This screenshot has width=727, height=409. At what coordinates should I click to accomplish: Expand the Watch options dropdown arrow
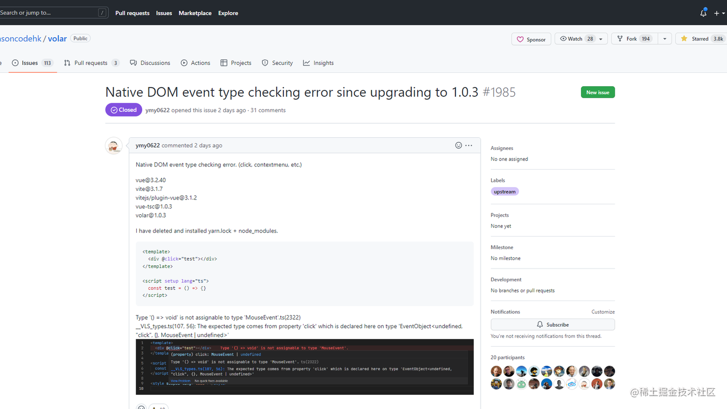(x=601, y=39)
